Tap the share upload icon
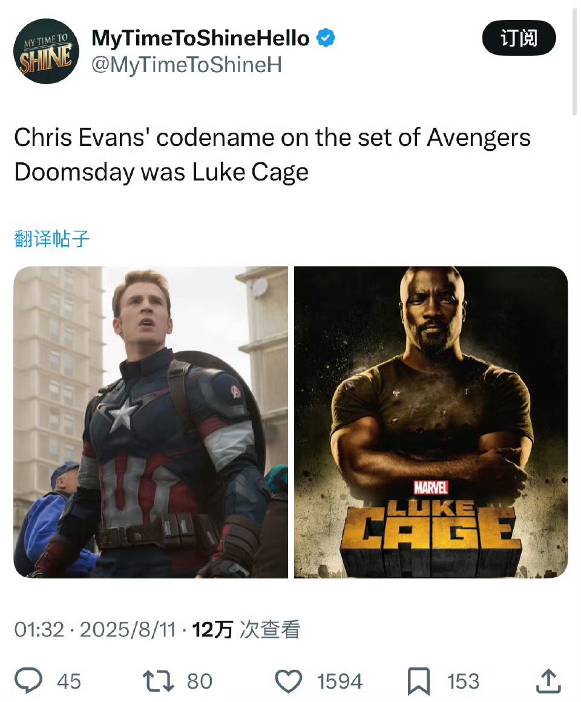The image size is (581, 702). click(548, 681)
